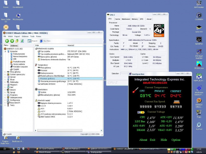The height and width of the screenshot is (154, 206).
Task: Open the SpeedFan desktop icon
Action: [x=199, y=41]
